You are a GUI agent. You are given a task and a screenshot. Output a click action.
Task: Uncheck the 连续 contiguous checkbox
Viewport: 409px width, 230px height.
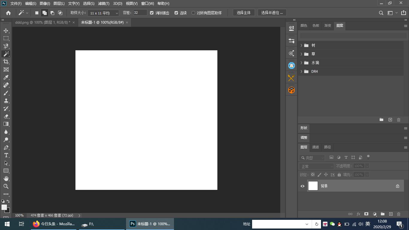tap(176, 13)
